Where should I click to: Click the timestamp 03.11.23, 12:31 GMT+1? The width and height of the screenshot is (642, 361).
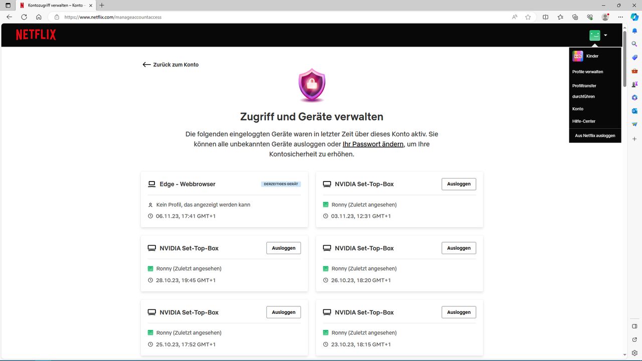tap(361, 216)
